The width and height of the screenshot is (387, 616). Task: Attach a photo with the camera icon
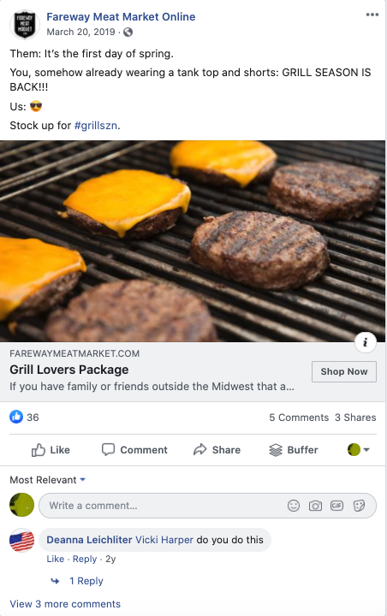pos(315,506)
